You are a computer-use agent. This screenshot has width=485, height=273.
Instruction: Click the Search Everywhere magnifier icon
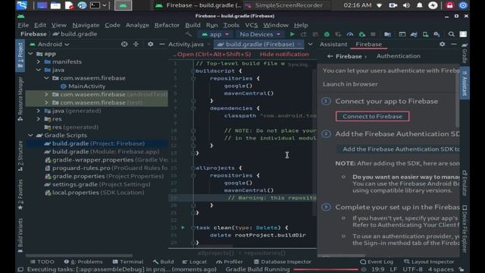pos(452,34)
